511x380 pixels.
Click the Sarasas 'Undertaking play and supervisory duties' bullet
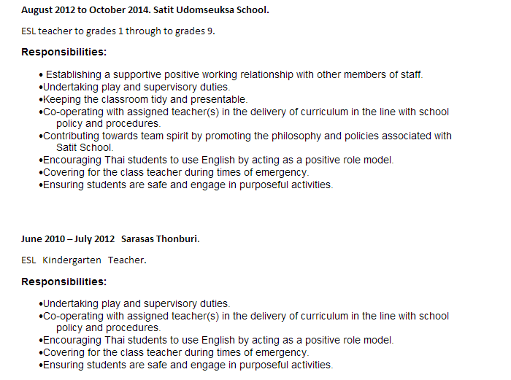tap(136, 303)
